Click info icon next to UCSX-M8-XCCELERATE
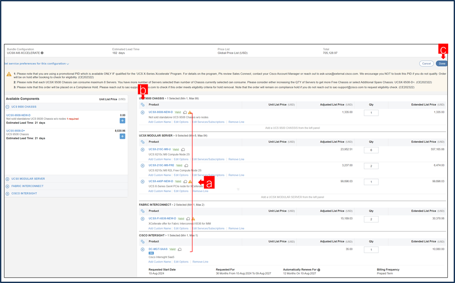Screen dimensions: 455x283 [42, 53]
